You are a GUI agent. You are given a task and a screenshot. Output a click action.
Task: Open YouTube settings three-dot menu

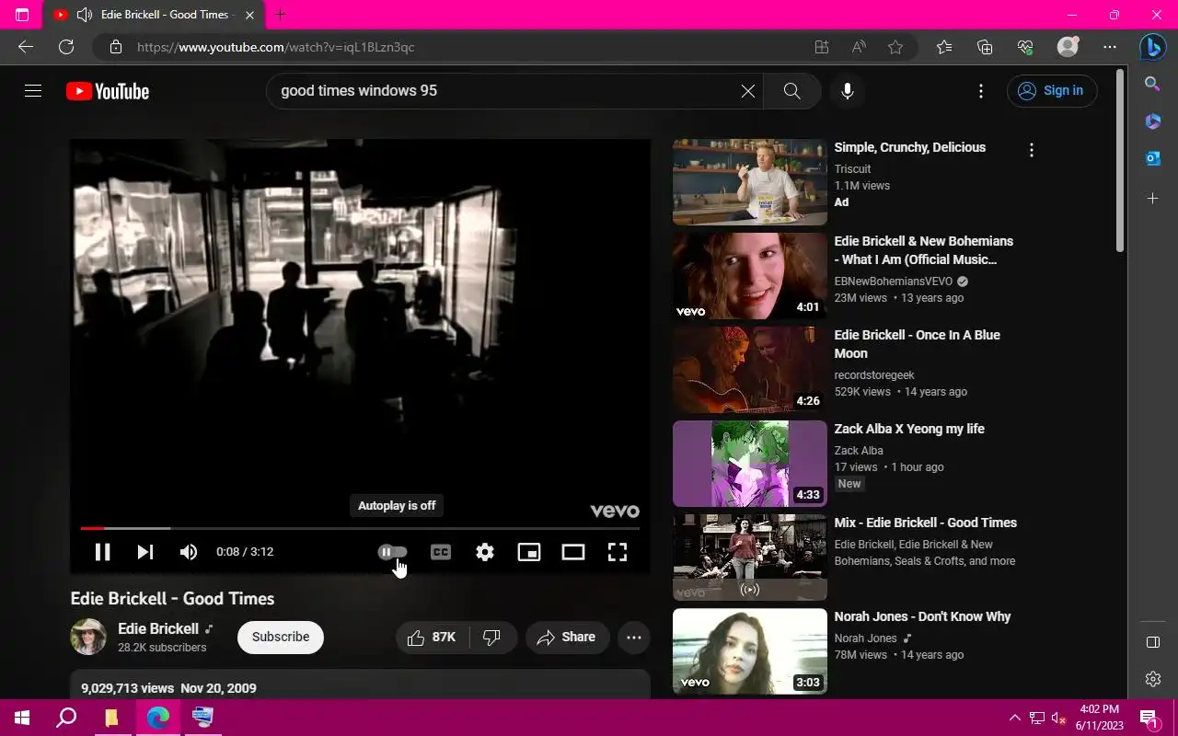tap(981, 91)
